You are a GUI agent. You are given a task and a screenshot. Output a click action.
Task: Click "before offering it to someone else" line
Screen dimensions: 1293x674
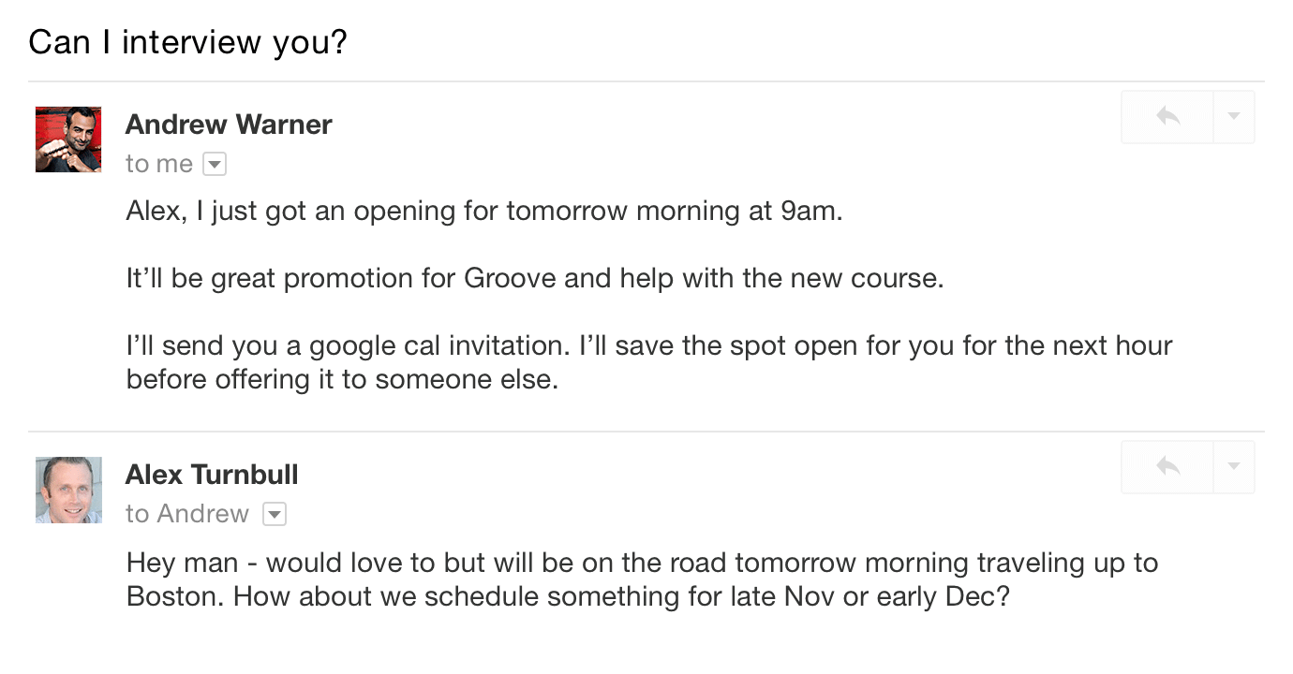click(342, 380)
